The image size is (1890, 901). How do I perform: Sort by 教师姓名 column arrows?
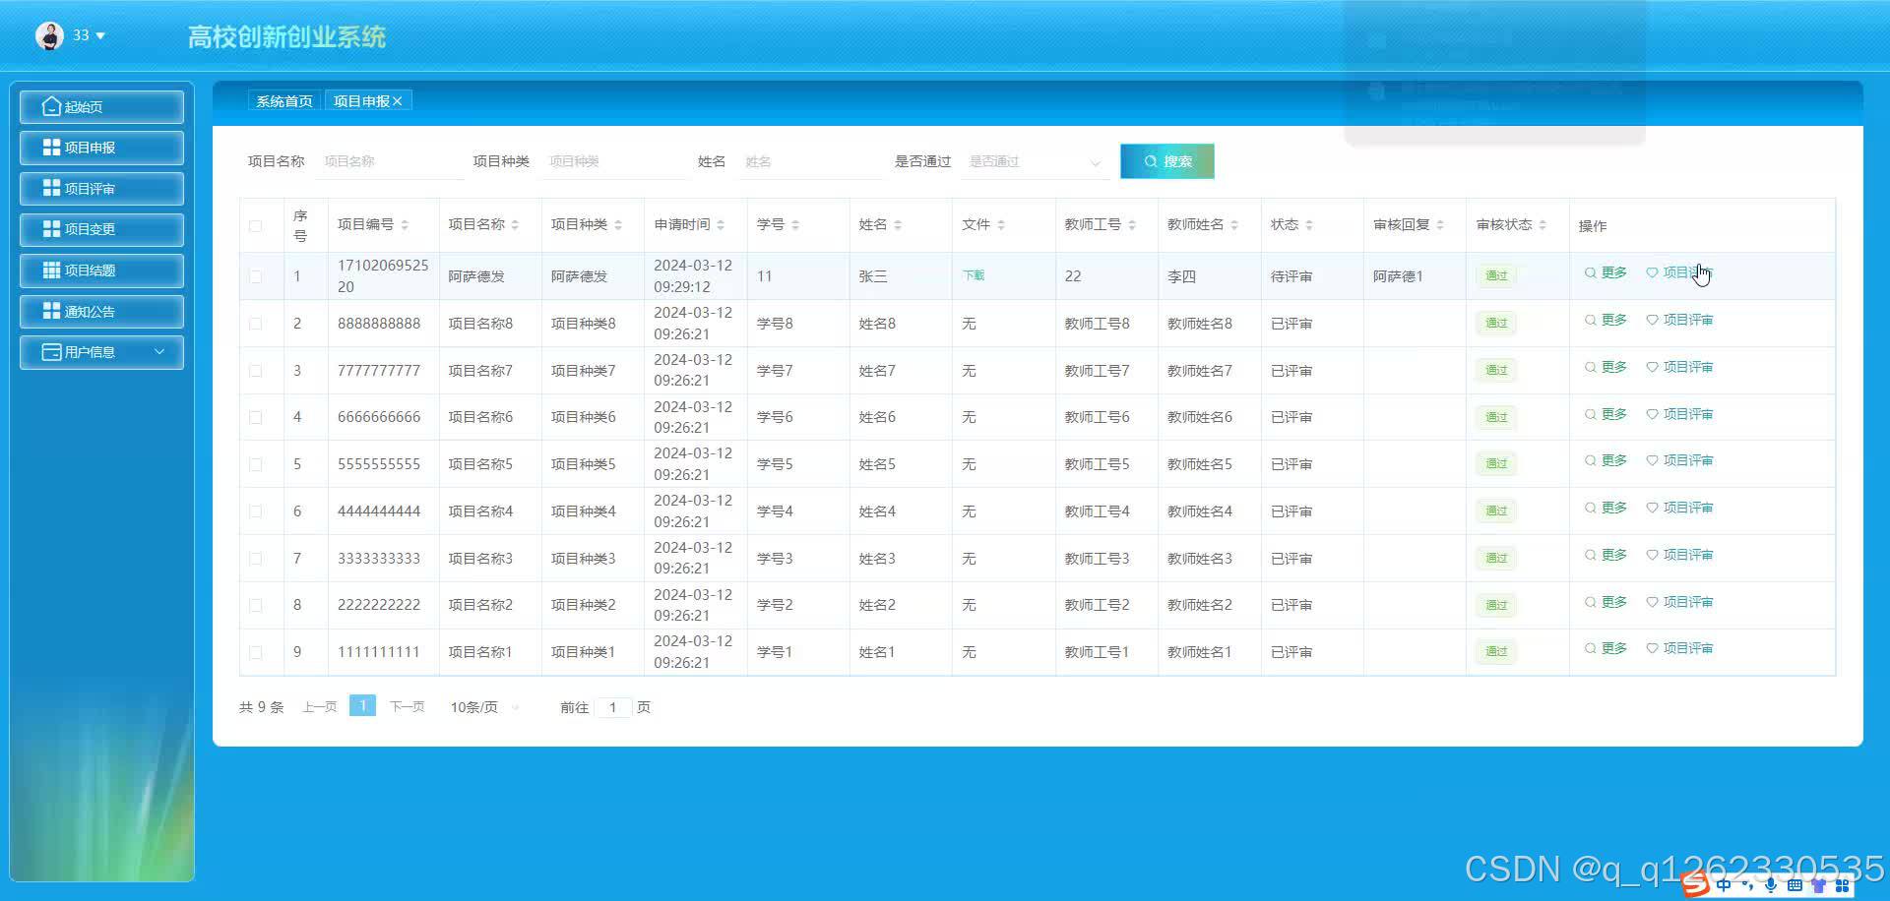1234,225
